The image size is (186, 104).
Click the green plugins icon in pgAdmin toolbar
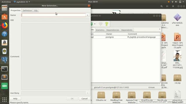(92, 24)
